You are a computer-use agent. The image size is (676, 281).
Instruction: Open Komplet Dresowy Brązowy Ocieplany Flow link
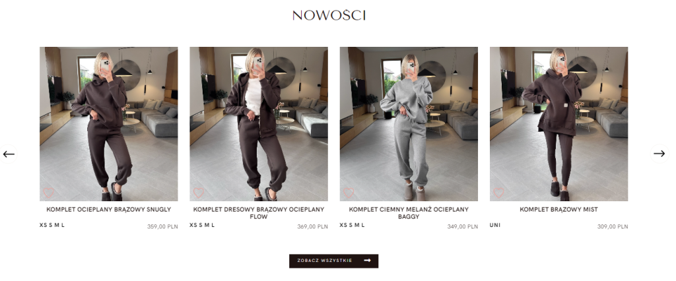pyautogui.click(x=259, y=213)
